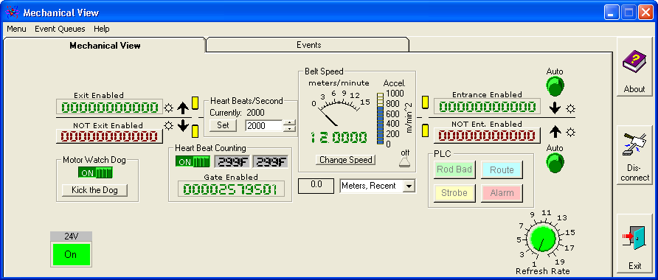The width and height of the screenshot is (658, 280).
Task: Open the Help menu
Action: [x=102, y=29]
